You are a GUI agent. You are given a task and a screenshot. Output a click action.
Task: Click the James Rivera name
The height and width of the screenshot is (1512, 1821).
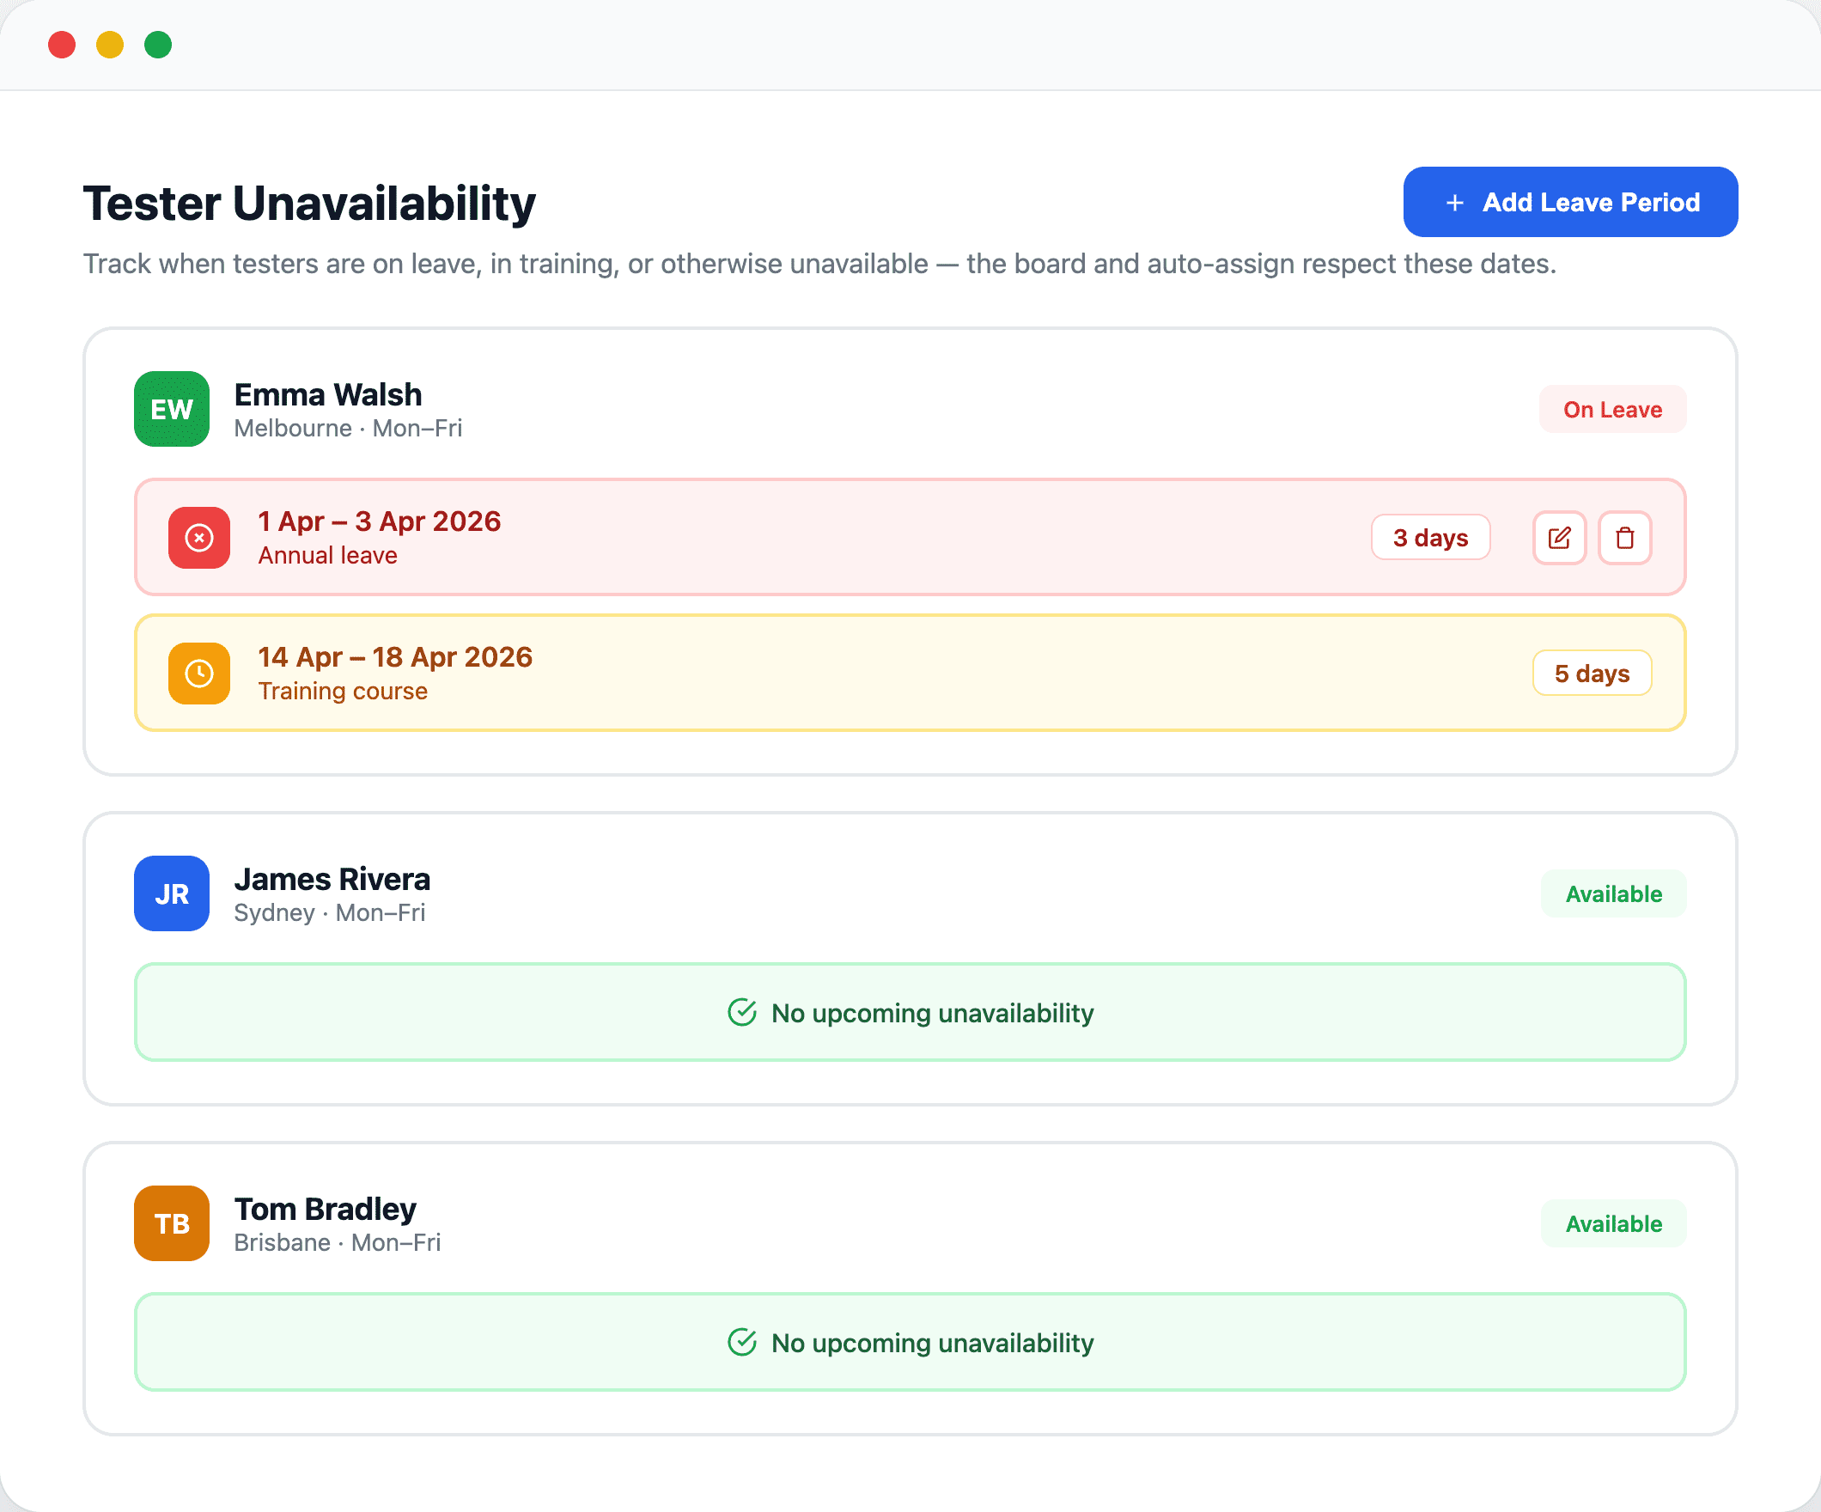tap(332, 879)
